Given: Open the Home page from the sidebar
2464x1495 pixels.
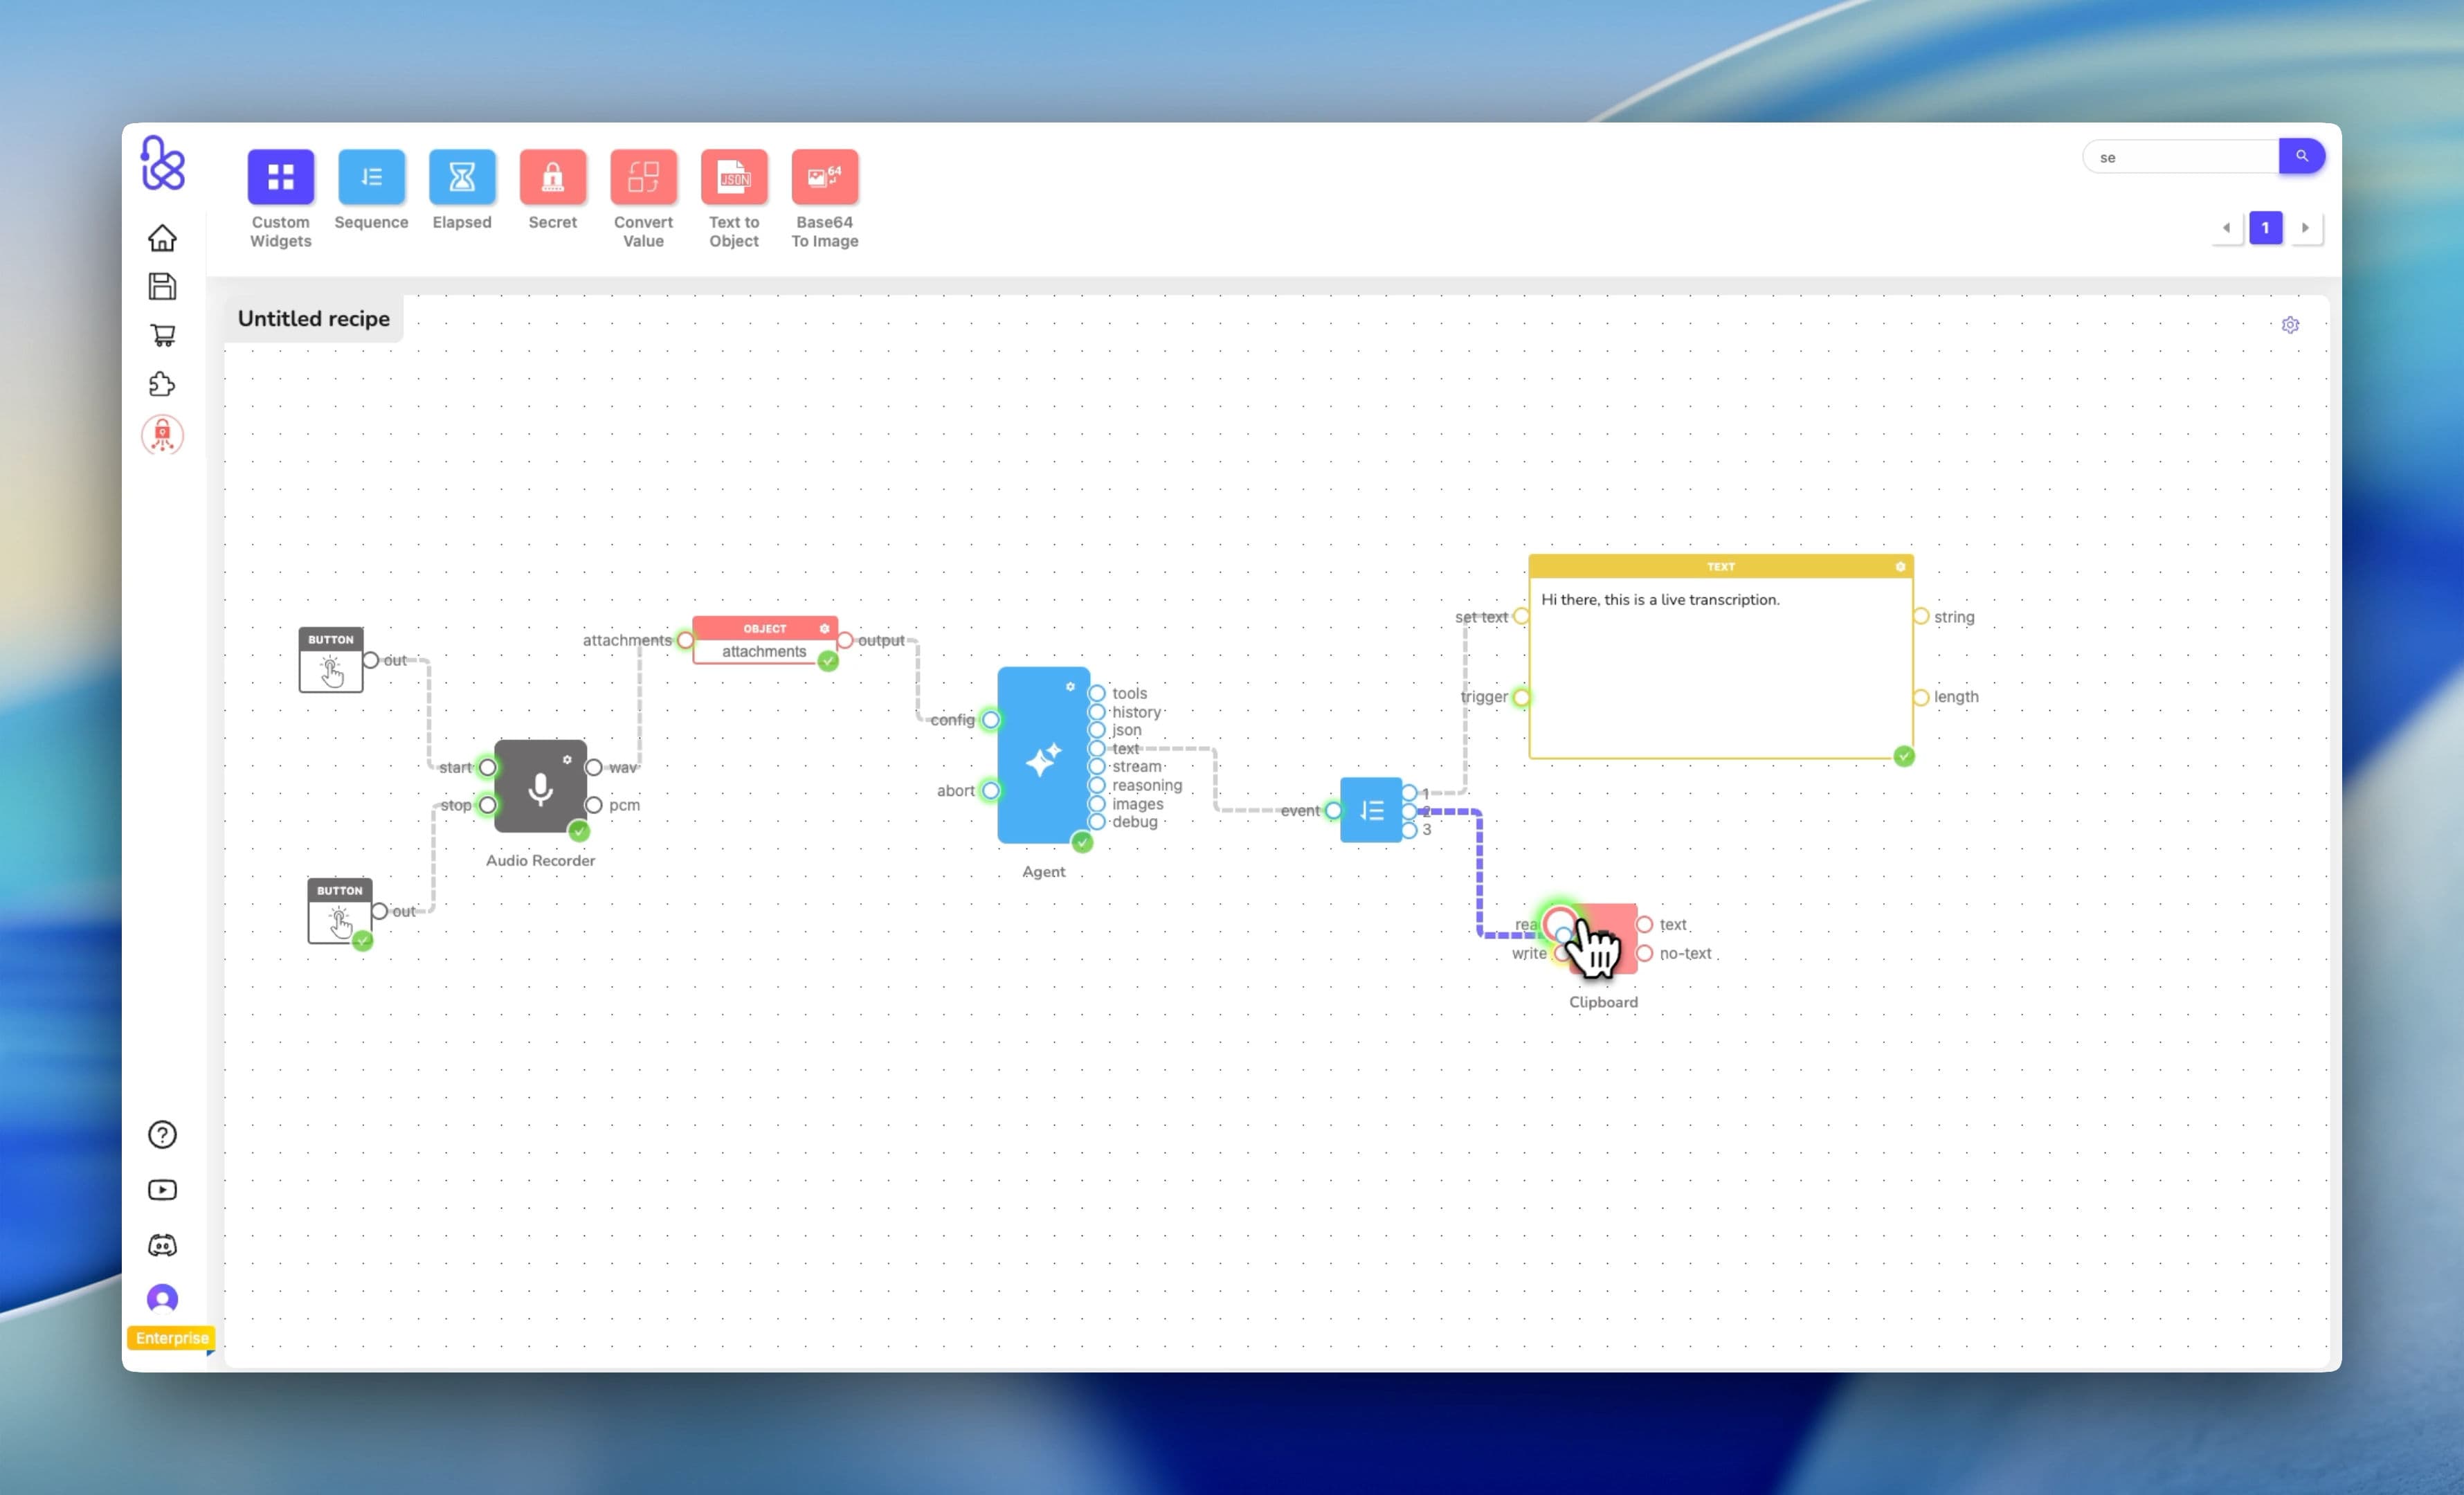Looking at the screenshot, I should [x=162, y=238].
